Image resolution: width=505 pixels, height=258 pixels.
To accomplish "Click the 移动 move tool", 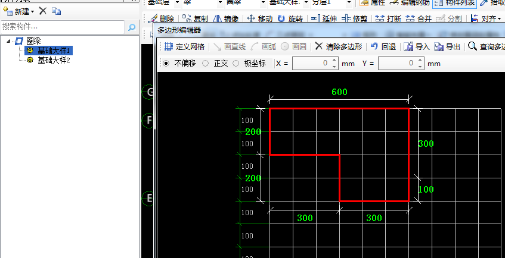I will [259, 18].
